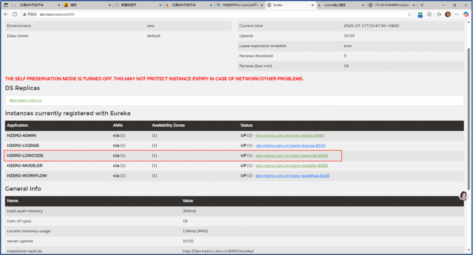Open a new tab with the plus button
The height and width of the screenshot is (255, 473).
point(422,5)
